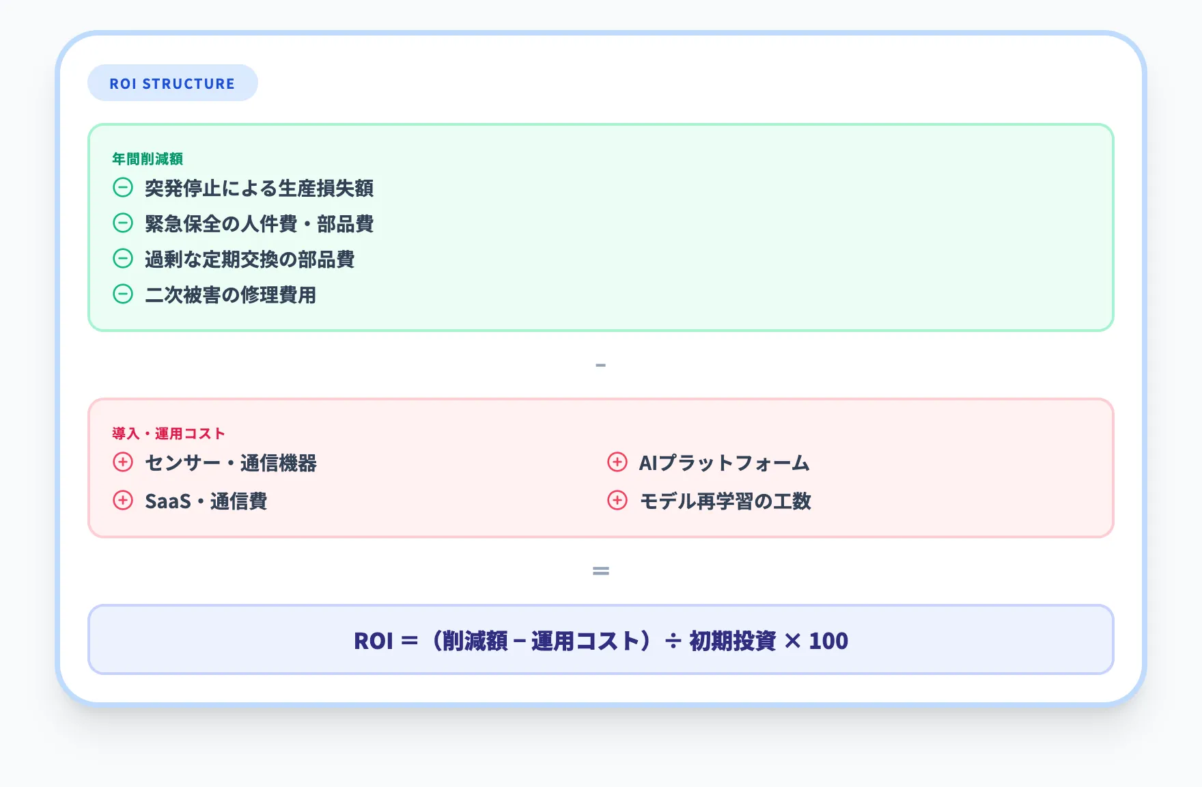Select the 年間削減額 heading link
This screenshot has width=1202, height=787.
click(x=150, y=156)
